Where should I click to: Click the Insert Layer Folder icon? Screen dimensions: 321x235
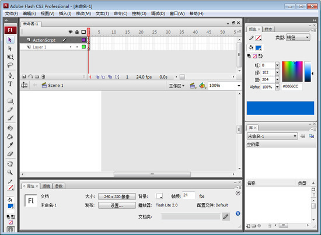pyautogui.click(x=37, y=77)
